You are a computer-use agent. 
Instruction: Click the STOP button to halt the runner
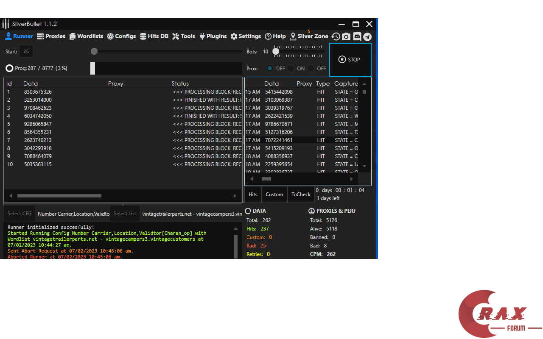point(350,60)
